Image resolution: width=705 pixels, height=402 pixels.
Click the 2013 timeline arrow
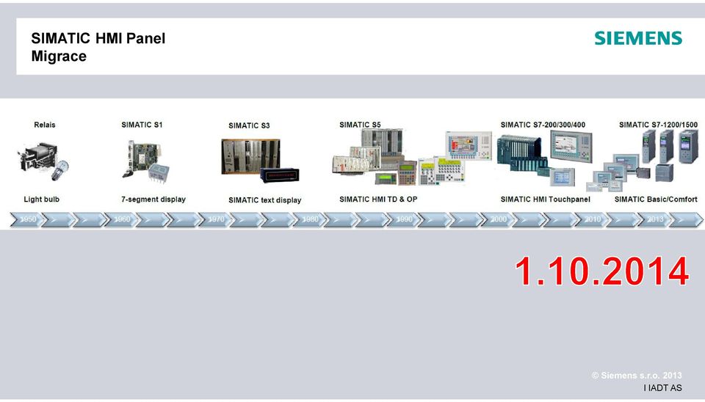coord(655,219)
